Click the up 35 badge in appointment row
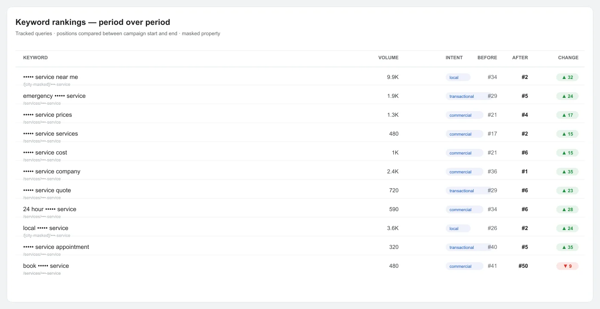This screenshot has width=600, height=309. coord(567,247)
